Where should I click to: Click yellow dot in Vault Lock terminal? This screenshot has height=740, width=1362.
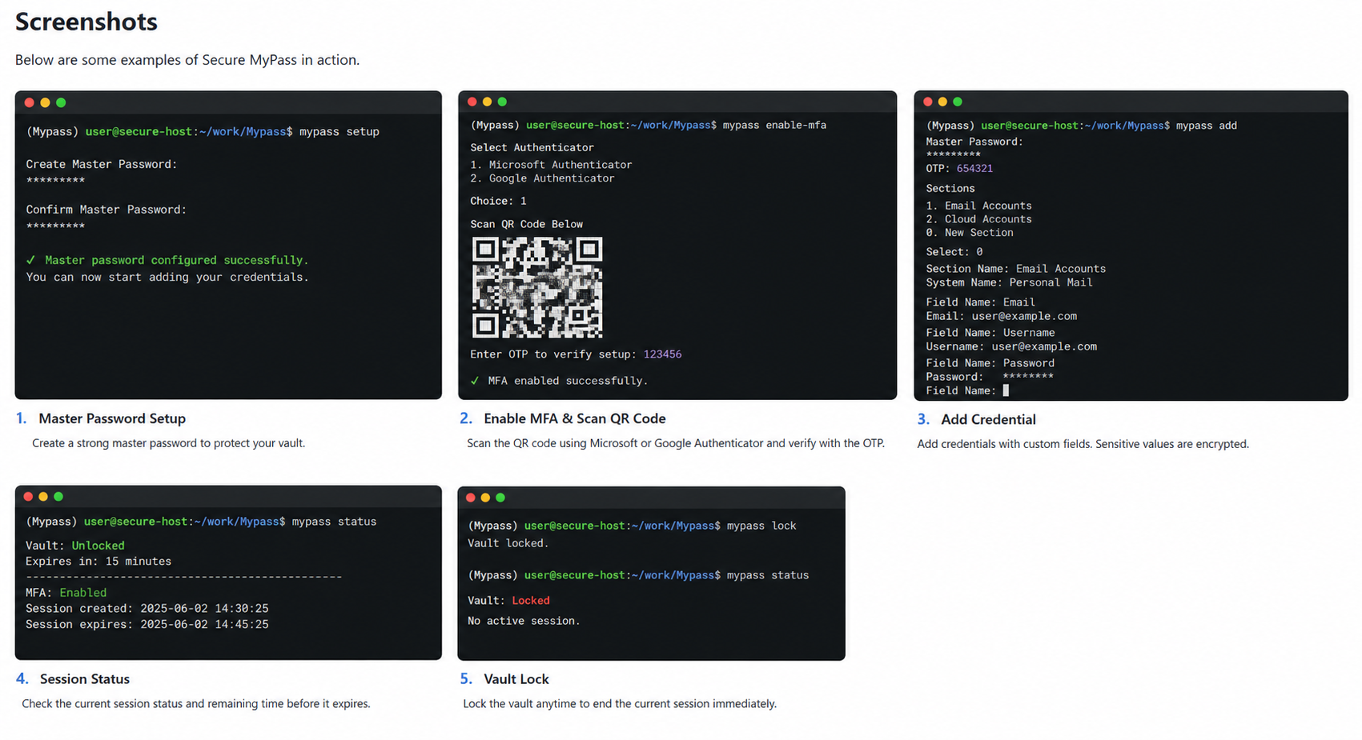485,498
